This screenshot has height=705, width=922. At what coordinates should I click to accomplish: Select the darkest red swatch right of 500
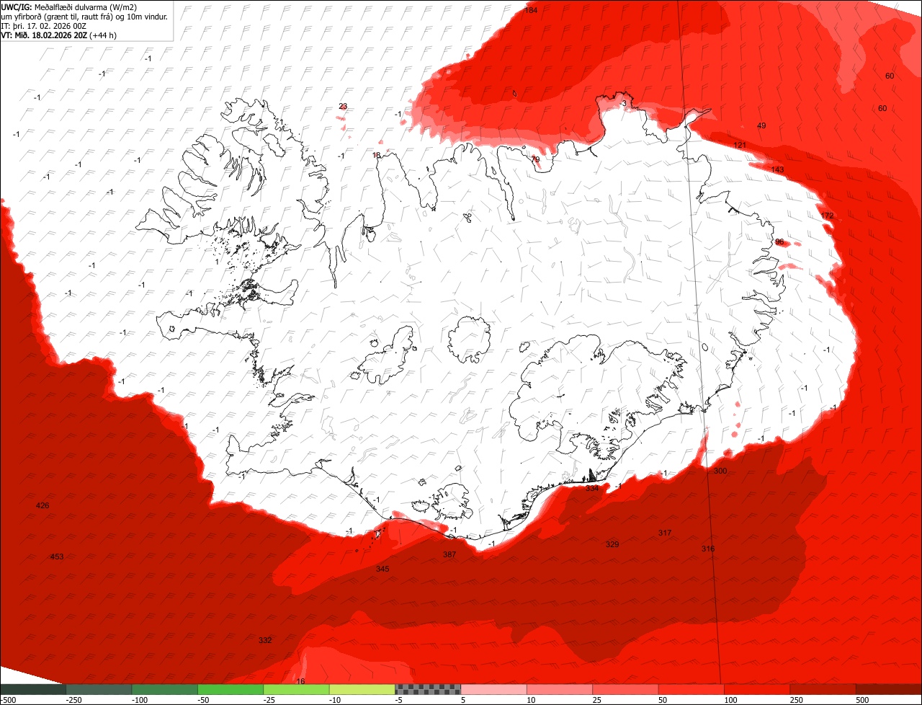click(889, 690)
